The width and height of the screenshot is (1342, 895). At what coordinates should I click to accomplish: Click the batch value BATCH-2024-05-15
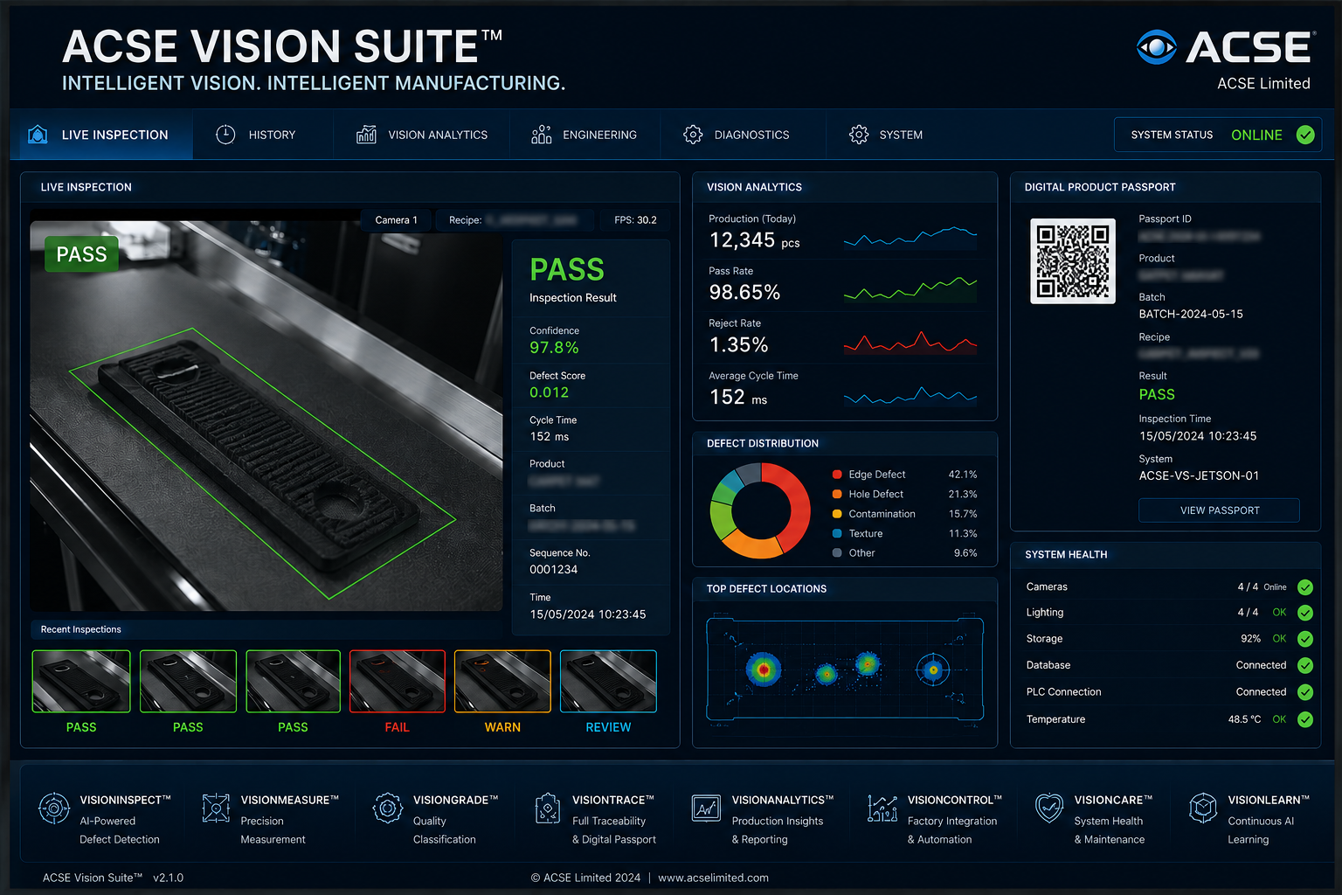pyautogui.click(x=1191, y=314)
